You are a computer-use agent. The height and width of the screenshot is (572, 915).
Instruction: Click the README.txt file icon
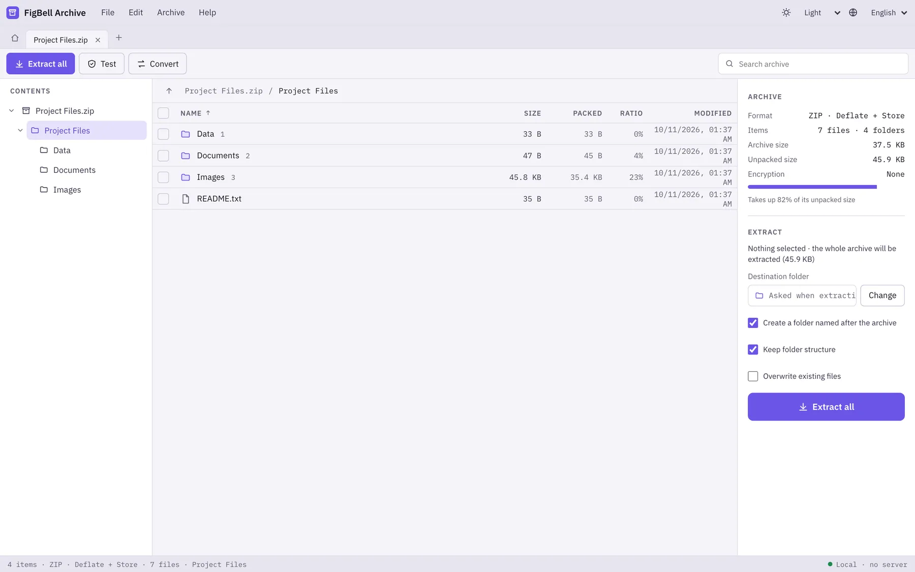coord(186,199)
